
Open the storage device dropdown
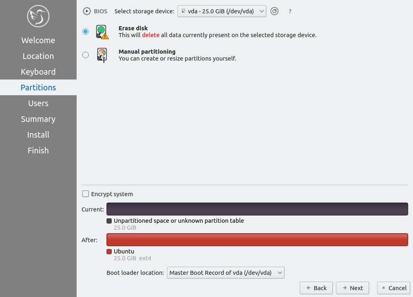tap(222, 11)
